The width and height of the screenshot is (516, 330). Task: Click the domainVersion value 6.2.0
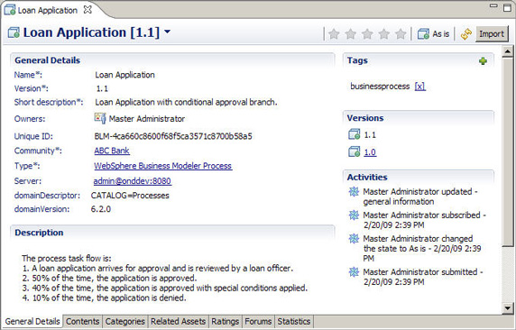point(101,209)
